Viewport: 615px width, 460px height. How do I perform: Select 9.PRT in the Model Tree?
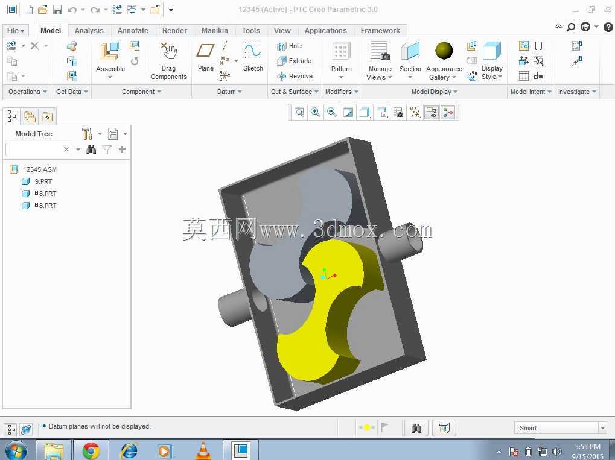tap(43, 181)
